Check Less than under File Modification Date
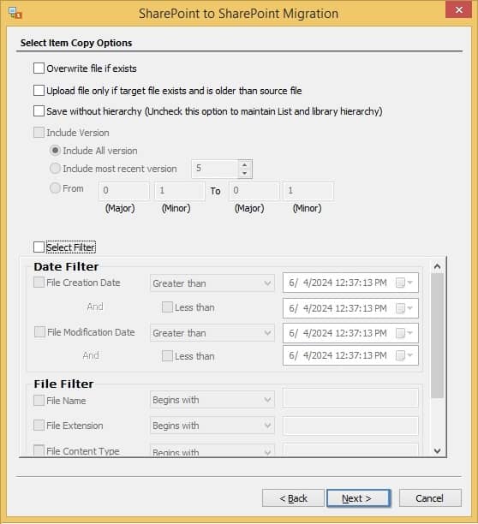478x524 pixels. [x=167, y=355]
